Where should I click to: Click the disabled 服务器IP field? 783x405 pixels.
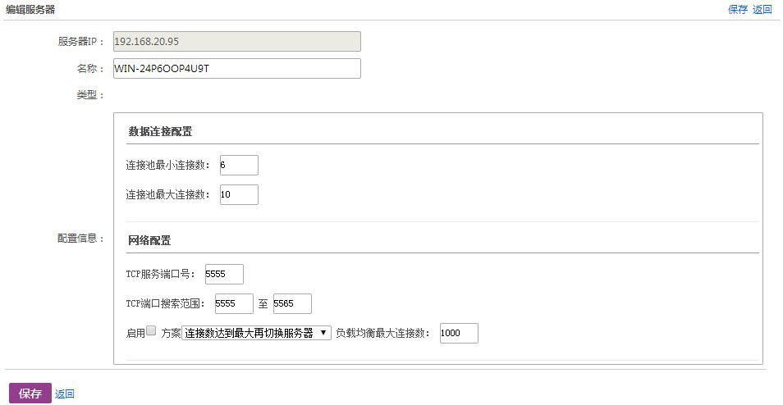[236, 42]
